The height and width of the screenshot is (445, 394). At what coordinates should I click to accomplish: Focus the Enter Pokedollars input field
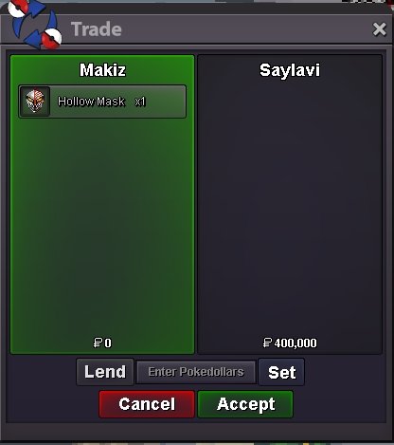click(x=196, y=372)
